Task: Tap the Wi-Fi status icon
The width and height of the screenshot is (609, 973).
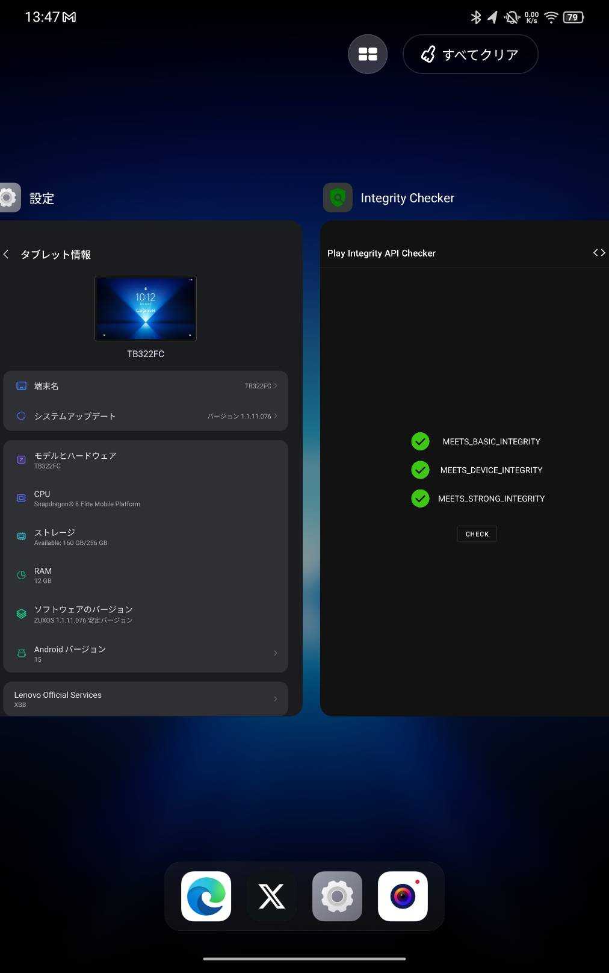Action: coord(551,17)
